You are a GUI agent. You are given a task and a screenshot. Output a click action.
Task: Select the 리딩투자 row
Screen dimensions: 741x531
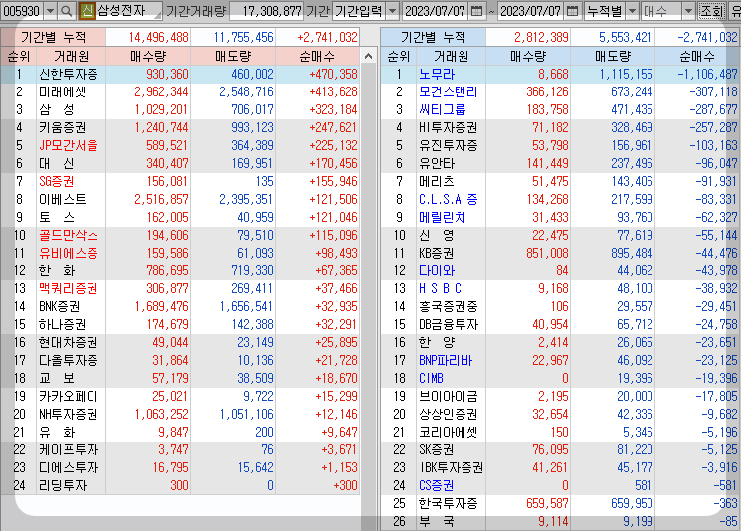click(x=180, y=486)
